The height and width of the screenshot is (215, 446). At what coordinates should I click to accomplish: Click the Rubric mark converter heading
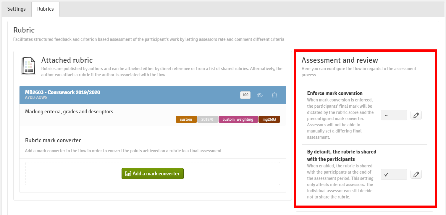tap(53, 140)
